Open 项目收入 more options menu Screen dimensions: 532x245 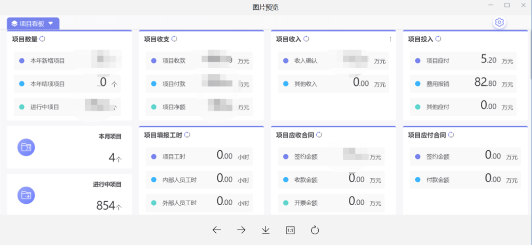391,39
